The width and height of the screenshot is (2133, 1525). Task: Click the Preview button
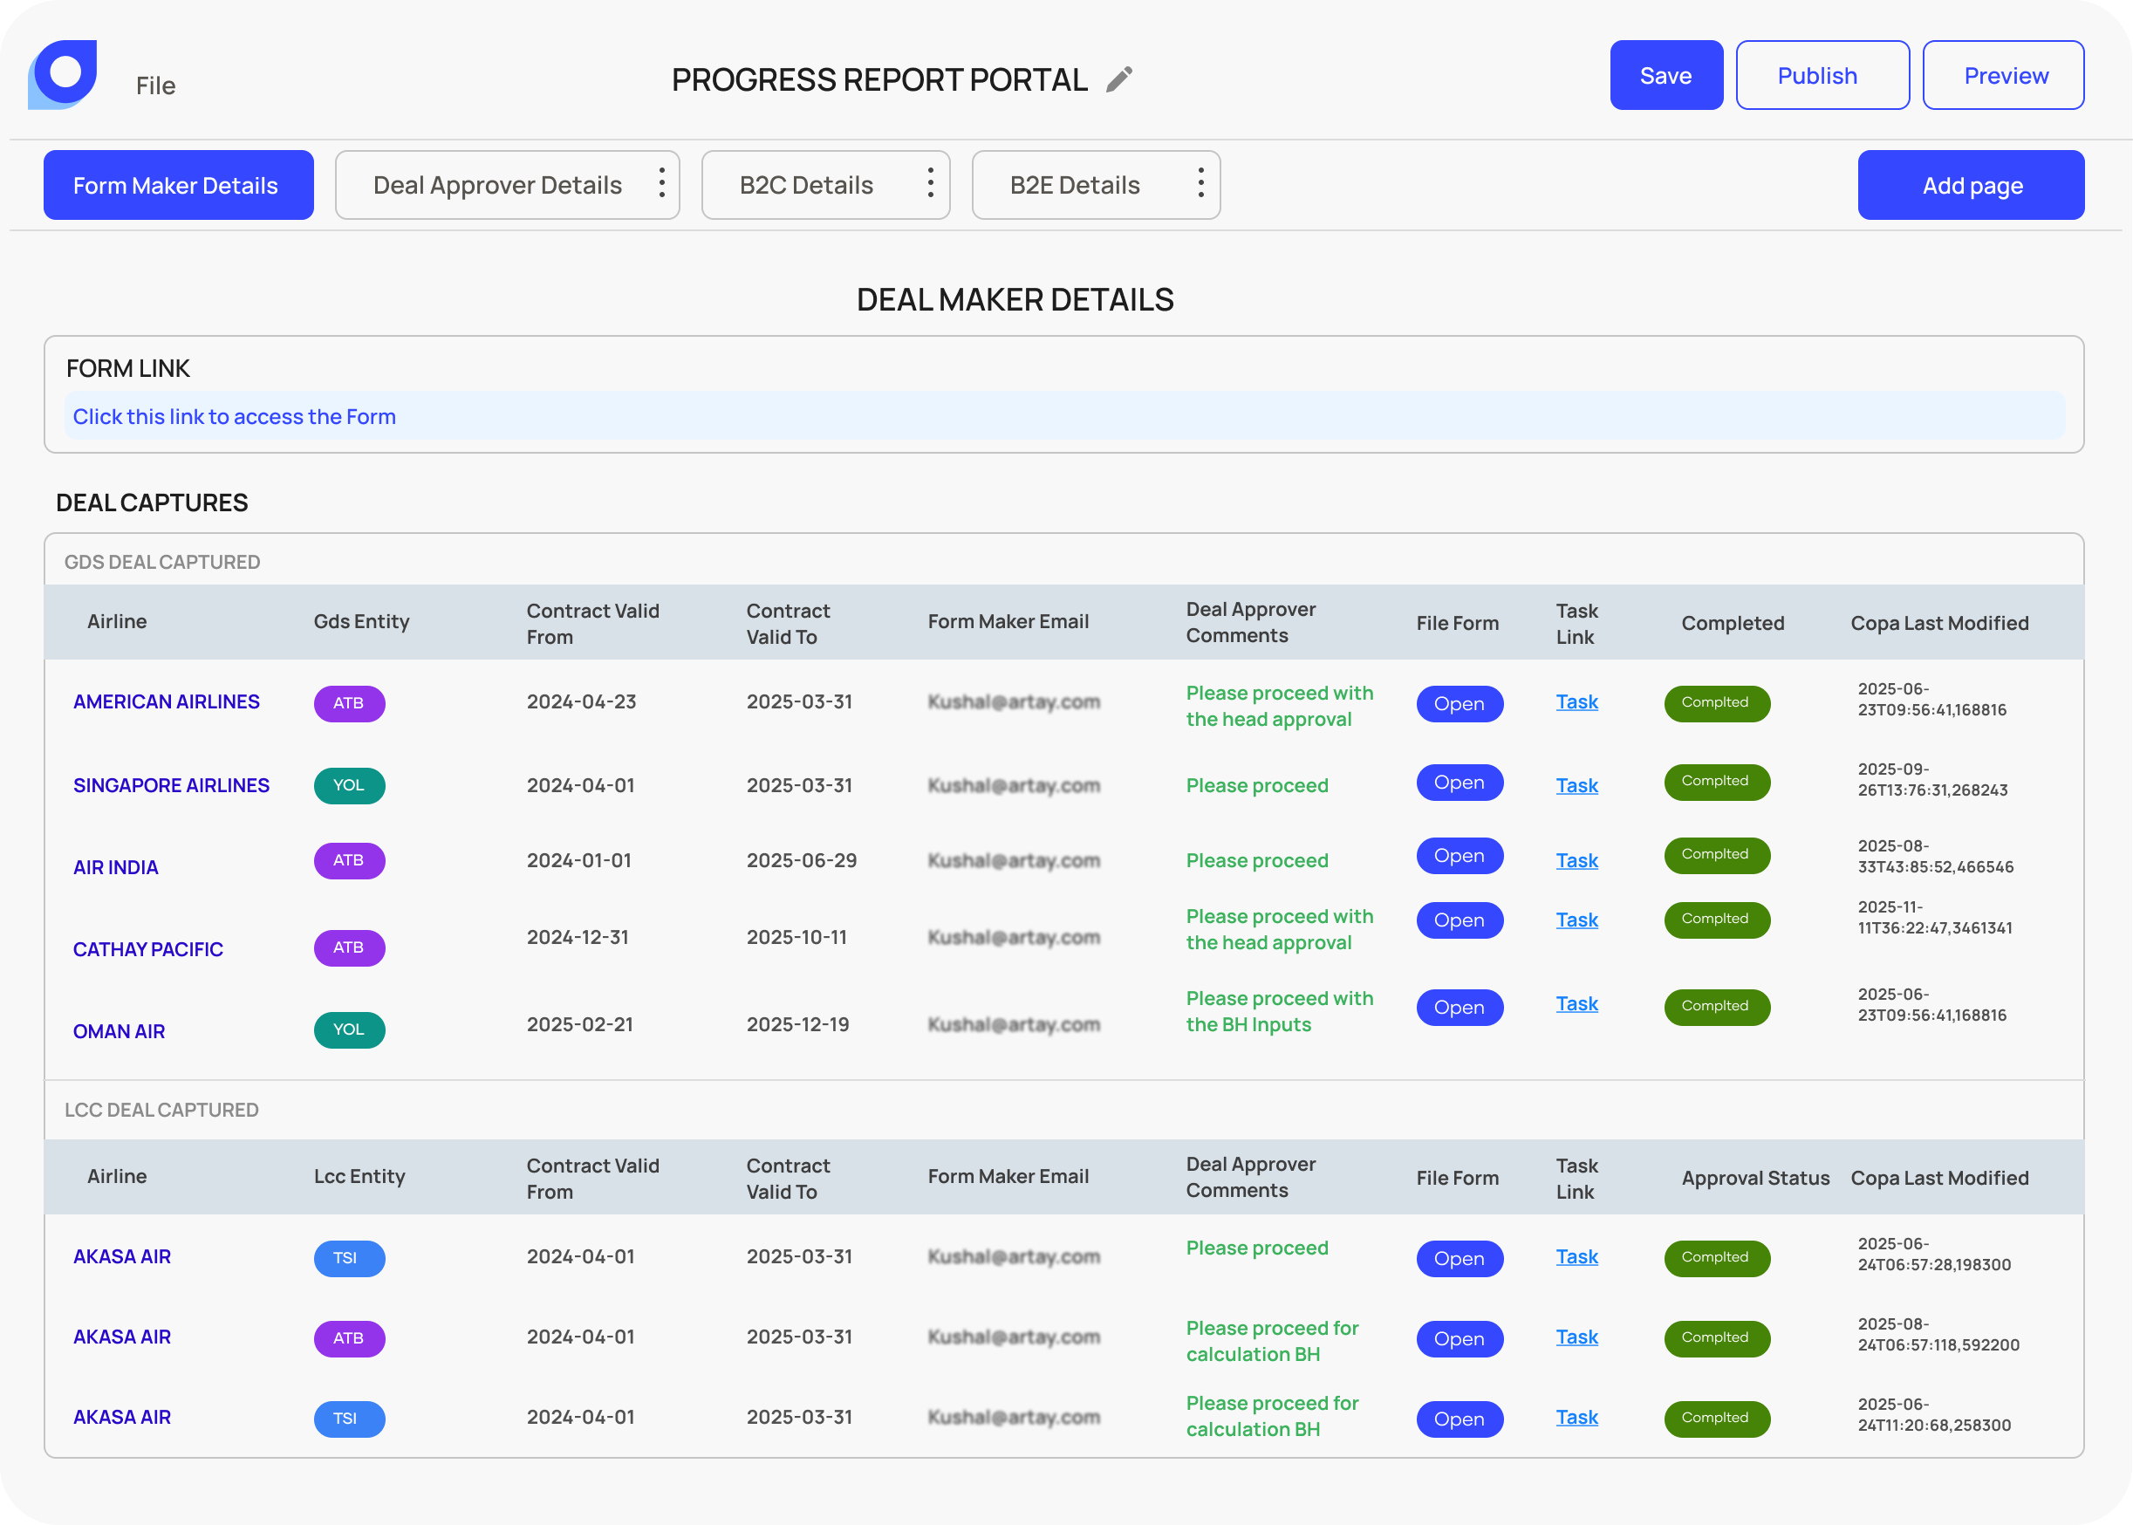click(x=2003, y=75)
